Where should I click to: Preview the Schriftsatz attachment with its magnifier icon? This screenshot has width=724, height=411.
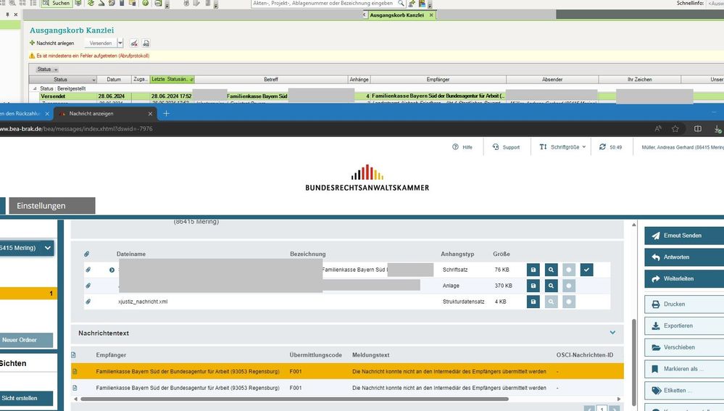(551, 270)
